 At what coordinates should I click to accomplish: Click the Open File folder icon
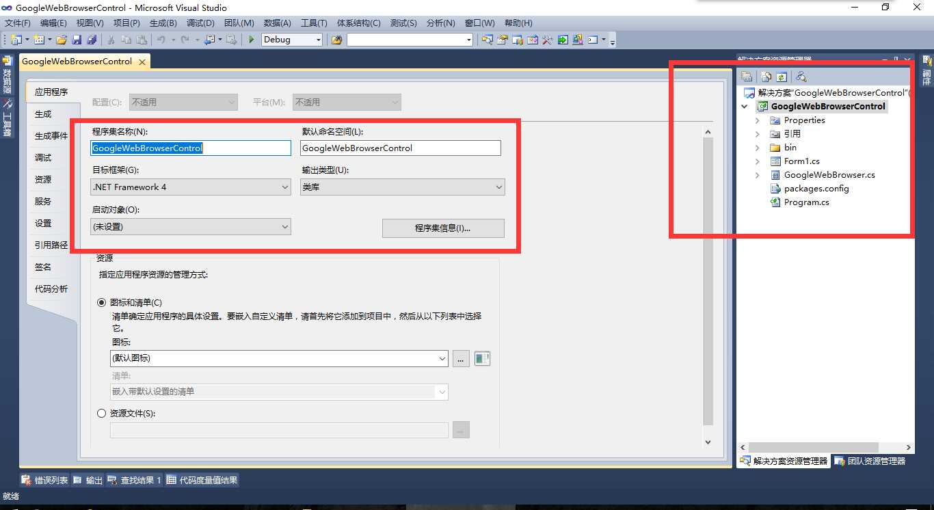click(x=62, y=40)
